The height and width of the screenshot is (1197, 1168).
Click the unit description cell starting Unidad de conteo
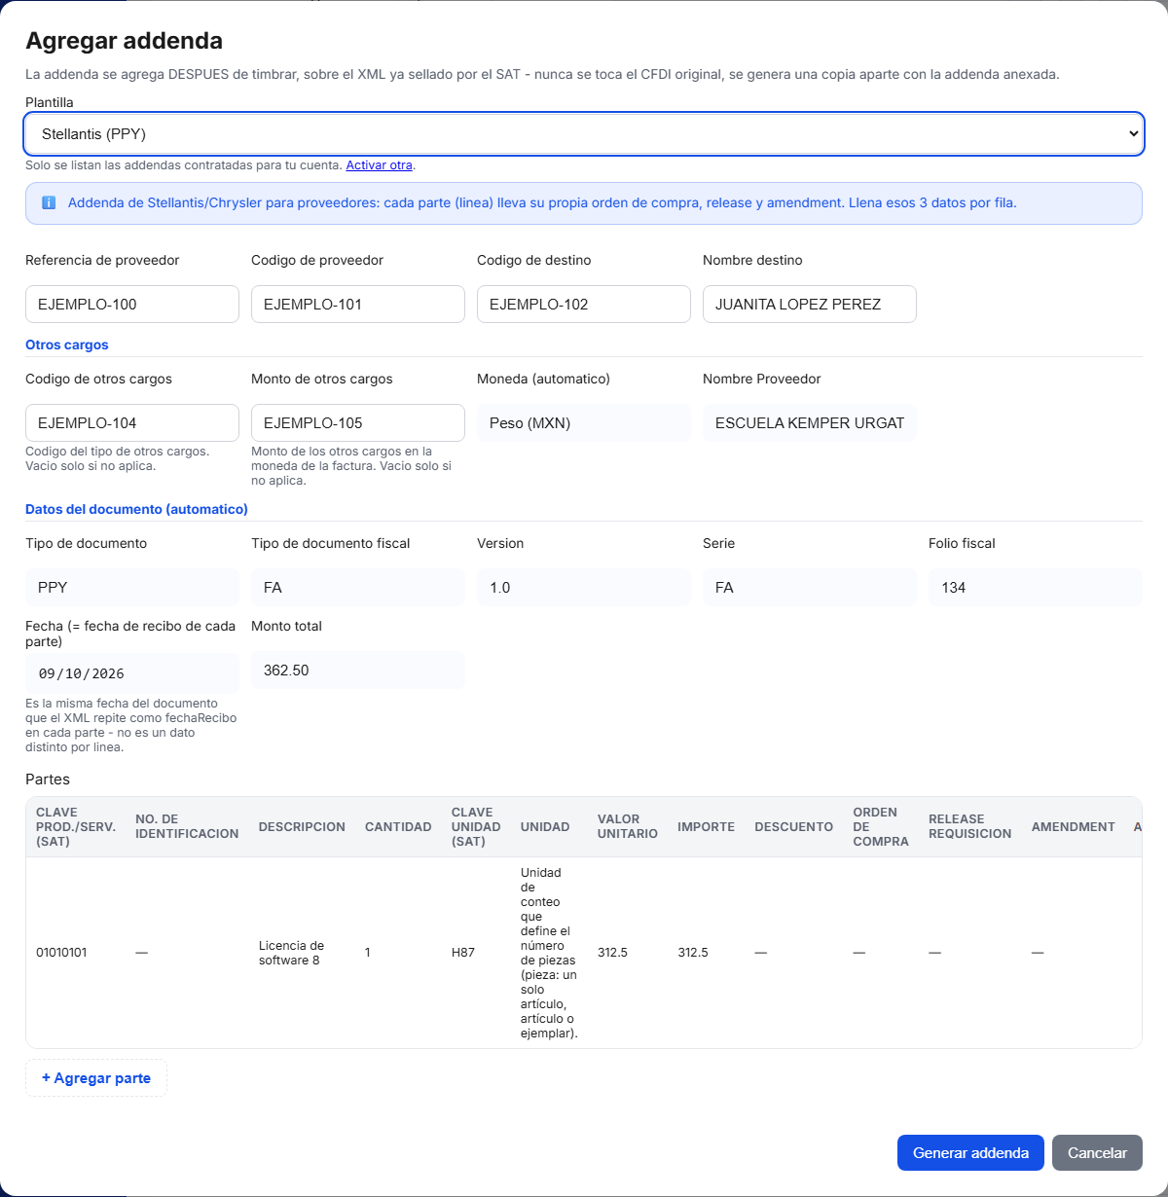[x=549, y=953]
